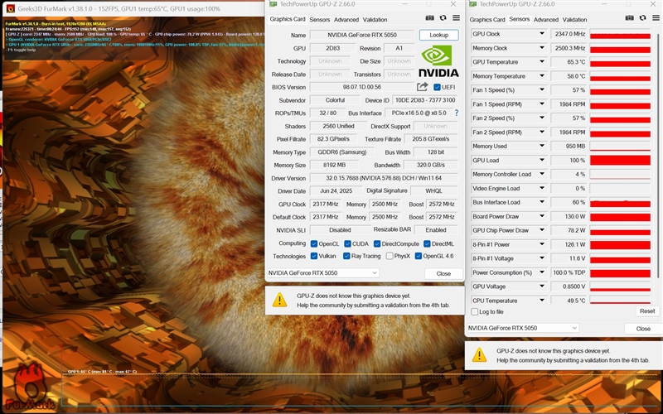The height and width of the screenshot is (414, 663).
Task: Toggle the OpenCL checkbox
Action: (x=314, y=243)
